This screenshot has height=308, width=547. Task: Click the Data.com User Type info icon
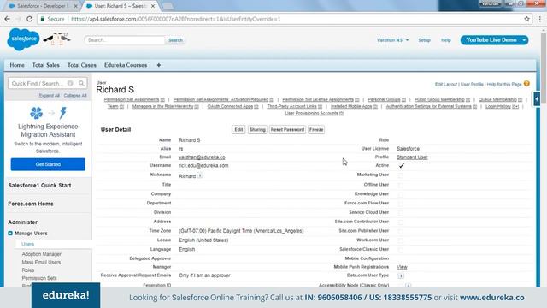click(401, 275)
